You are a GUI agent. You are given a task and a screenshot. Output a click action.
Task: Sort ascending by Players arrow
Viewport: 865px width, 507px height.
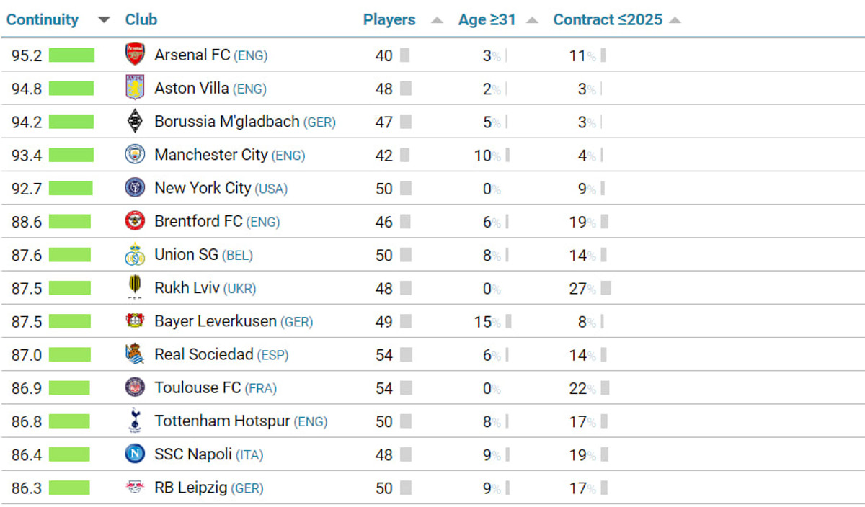[437, 20]
